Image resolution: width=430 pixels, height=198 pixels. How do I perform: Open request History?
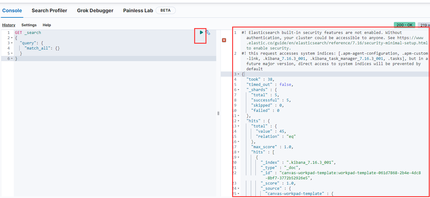[9, 25]
